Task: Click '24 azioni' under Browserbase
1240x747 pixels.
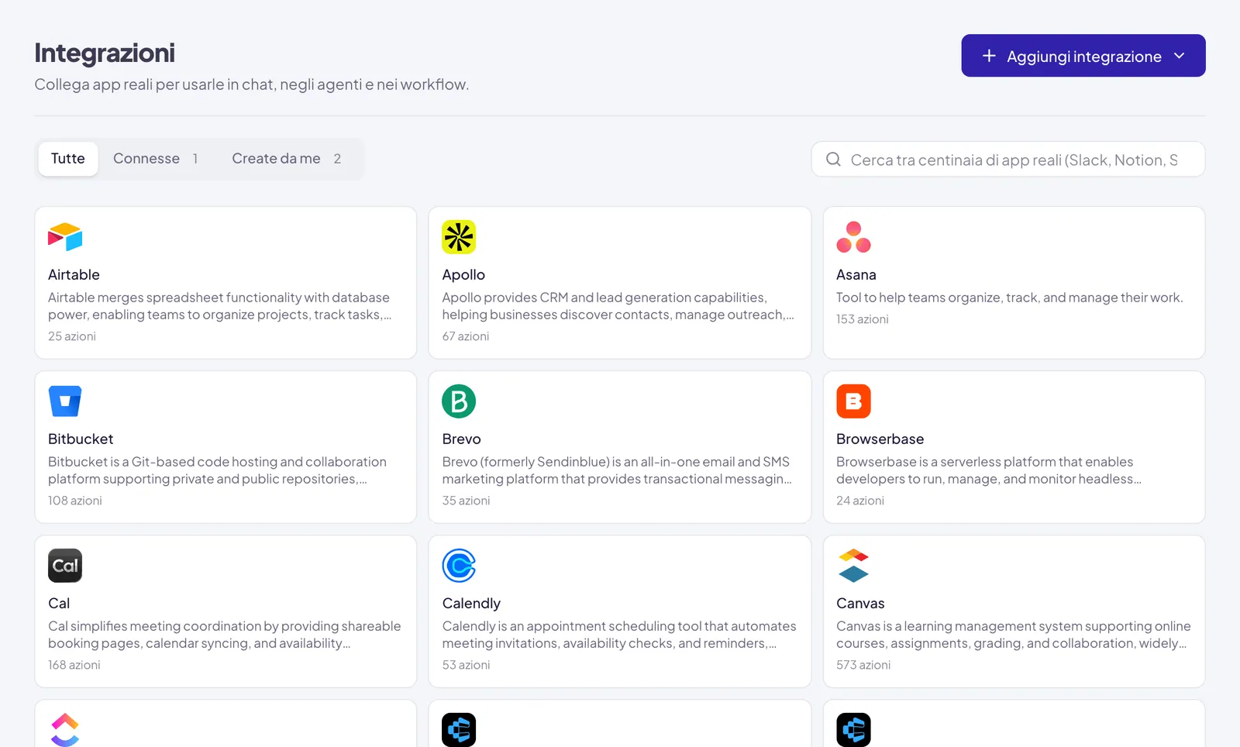Action: [x=860, y=501]
